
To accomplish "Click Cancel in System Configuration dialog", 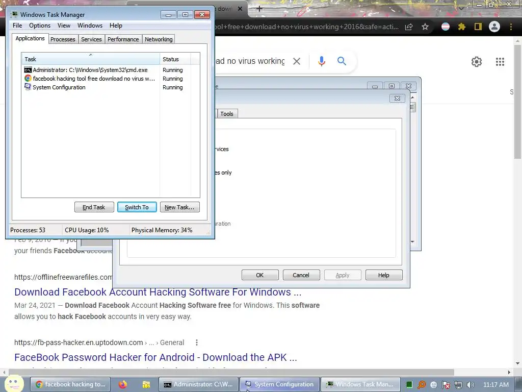I will [x=301, y=275].
